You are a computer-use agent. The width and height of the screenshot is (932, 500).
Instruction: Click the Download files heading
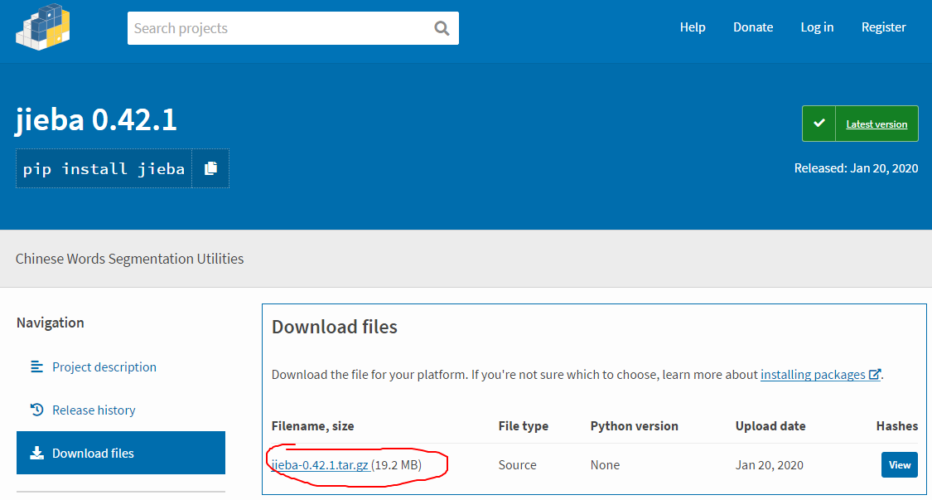tap(334, 327)
